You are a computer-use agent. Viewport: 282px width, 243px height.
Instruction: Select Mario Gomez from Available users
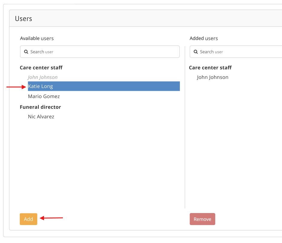click(44, 96)
